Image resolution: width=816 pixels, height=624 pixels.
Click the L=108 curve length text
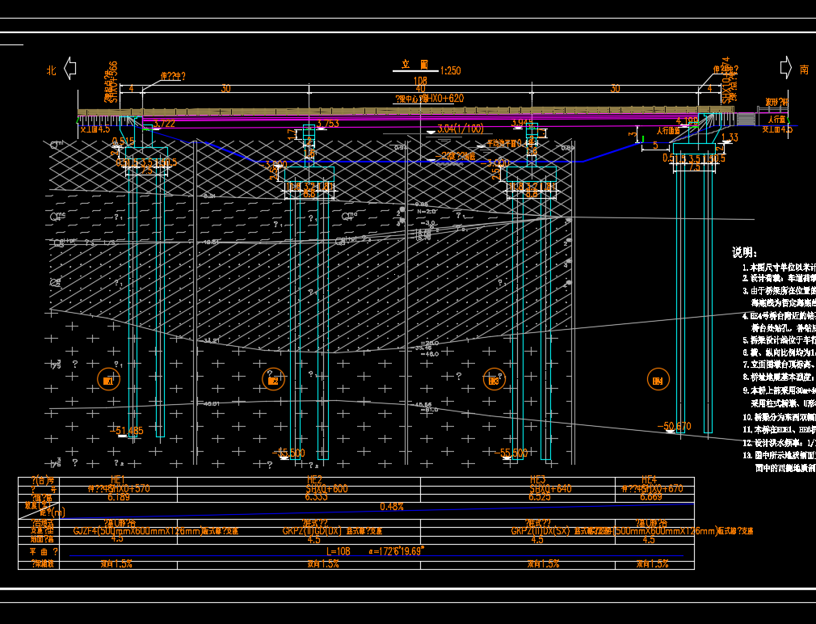click(339, 551)
